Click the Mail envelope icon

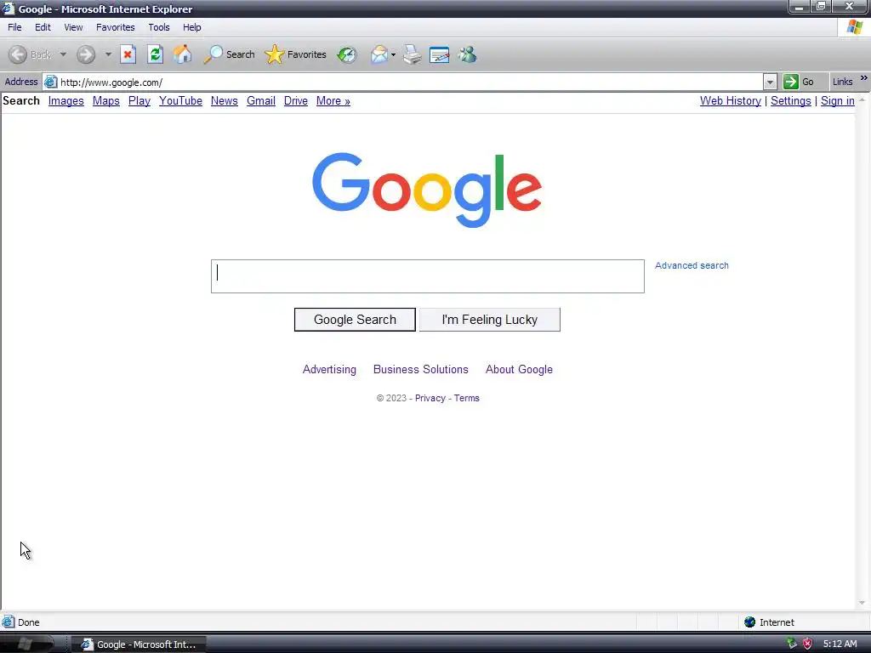(x=379, y=54)
